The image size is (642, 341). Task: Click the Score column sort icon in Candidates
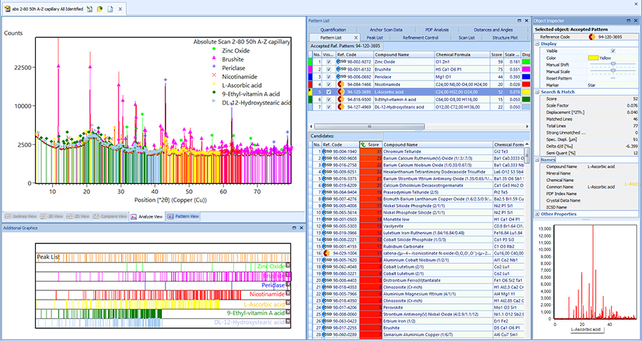pos(362,144)
